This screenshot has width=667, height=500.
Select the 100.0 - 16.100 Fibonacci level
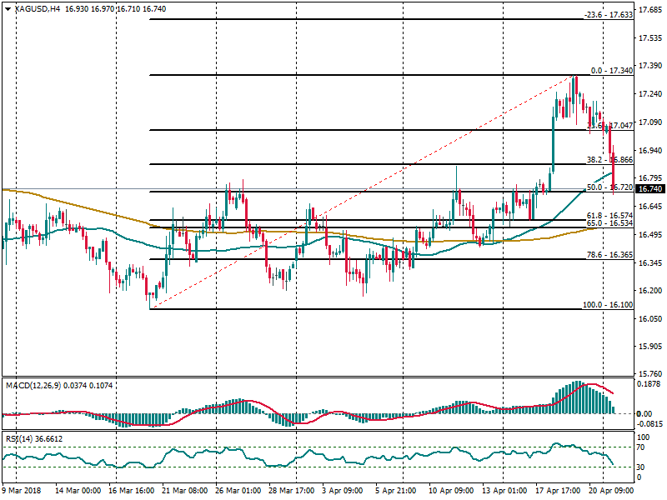608,305
